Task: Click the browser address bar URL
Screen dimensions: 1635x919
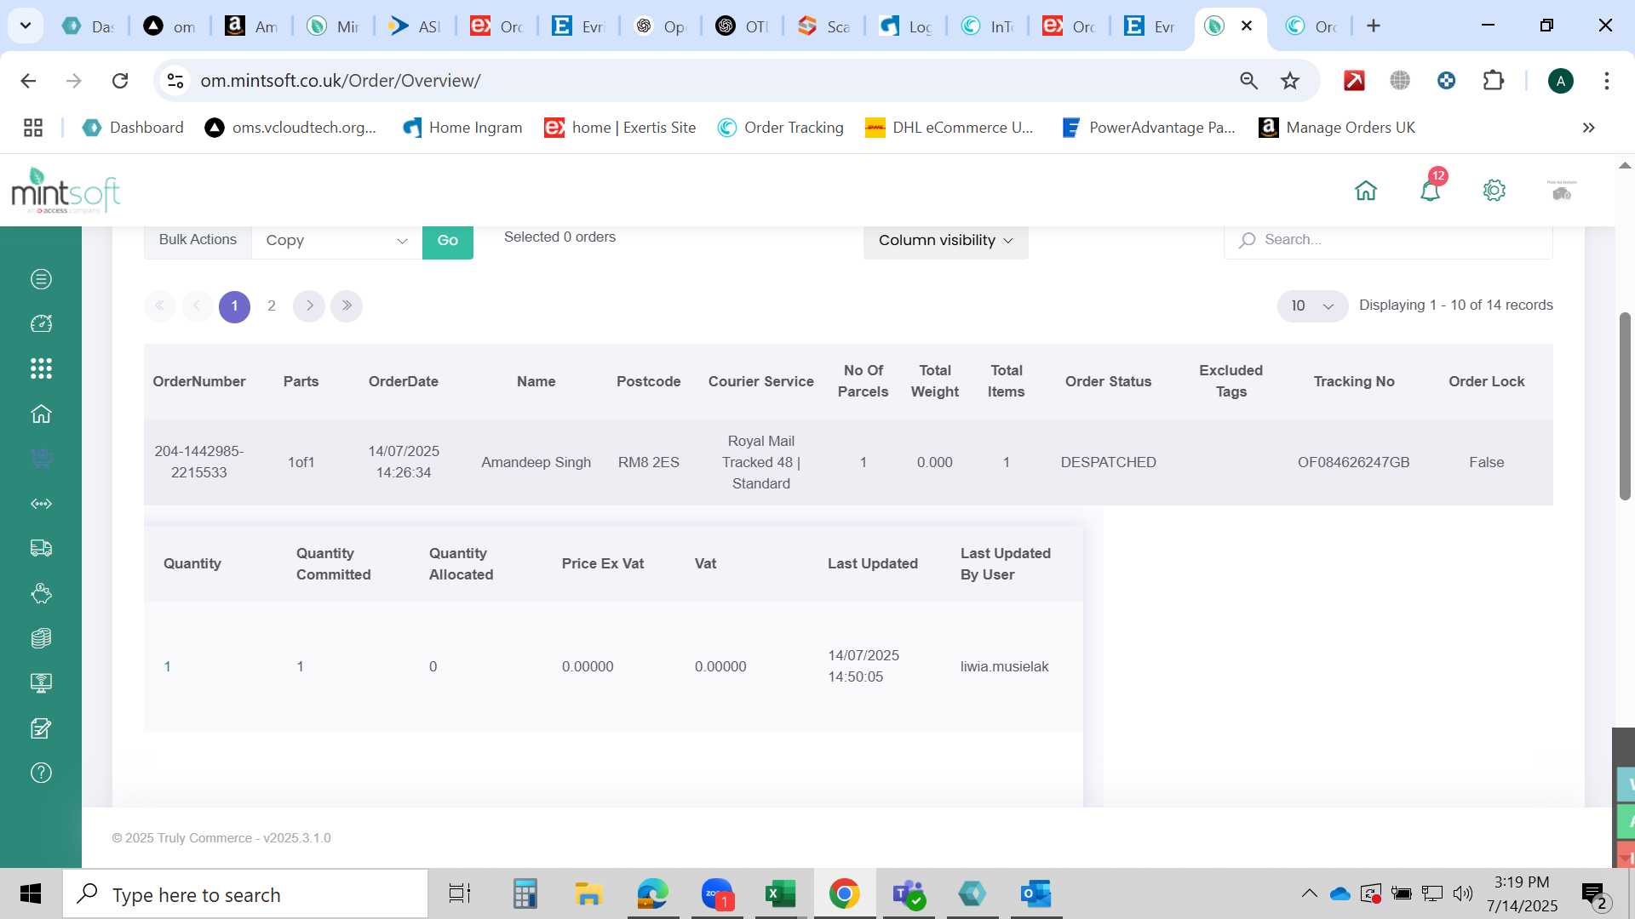Action: pyautogui.click(x=341, y=81)
